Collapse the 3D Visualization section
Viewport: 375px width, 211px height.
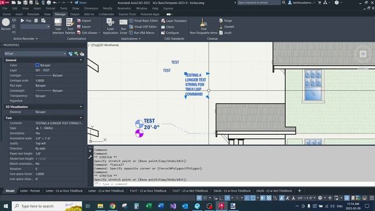[x=81, y=107]
